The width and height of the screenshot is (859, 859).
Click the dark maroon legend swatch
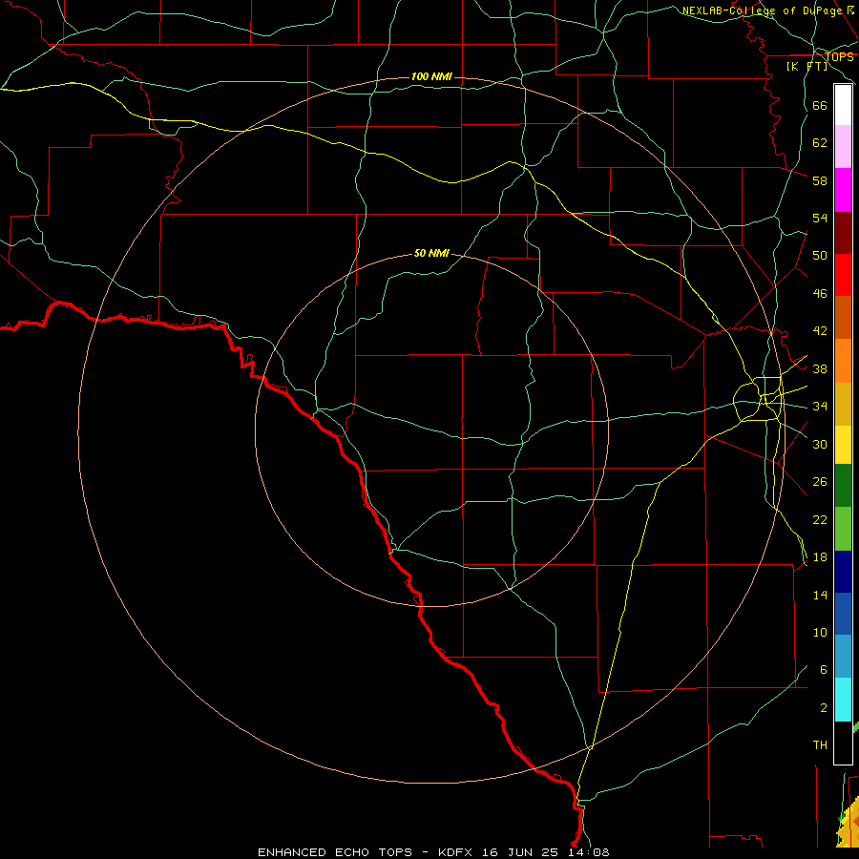pos(843,233)
